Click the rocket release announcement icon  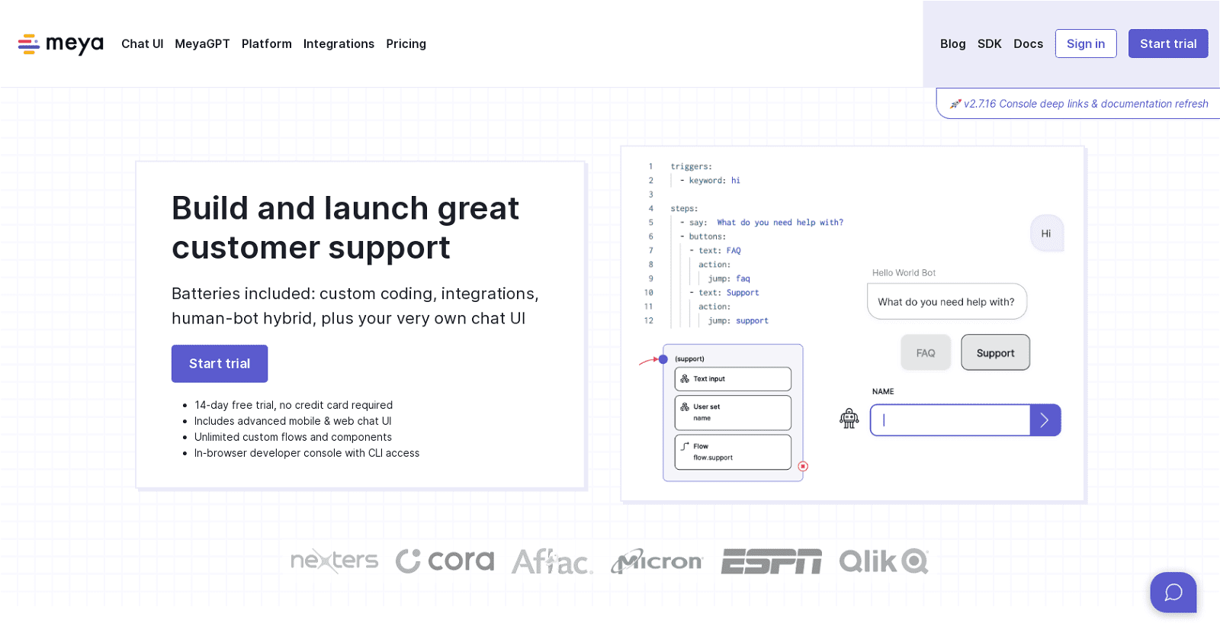pyautogui.click(x=955, y=104)
